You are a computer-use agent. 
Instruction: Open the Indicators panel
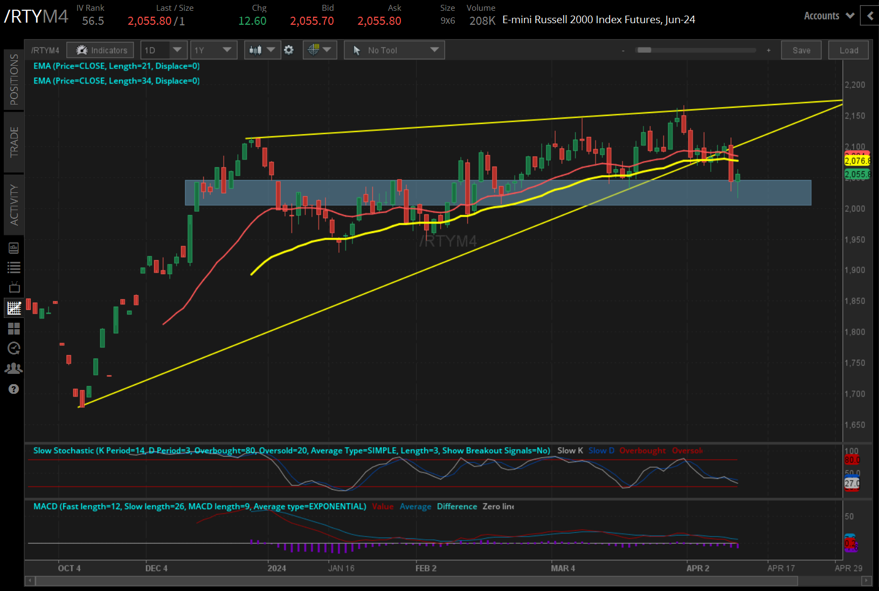point(100,50)
